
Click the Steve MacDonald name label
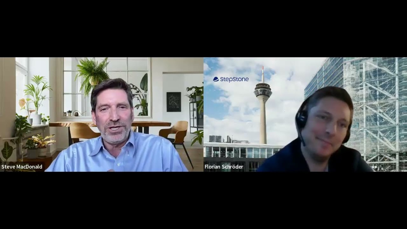pos(22,167)
